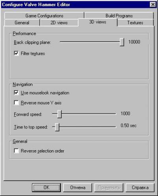Click the 3D views tab

98,22
